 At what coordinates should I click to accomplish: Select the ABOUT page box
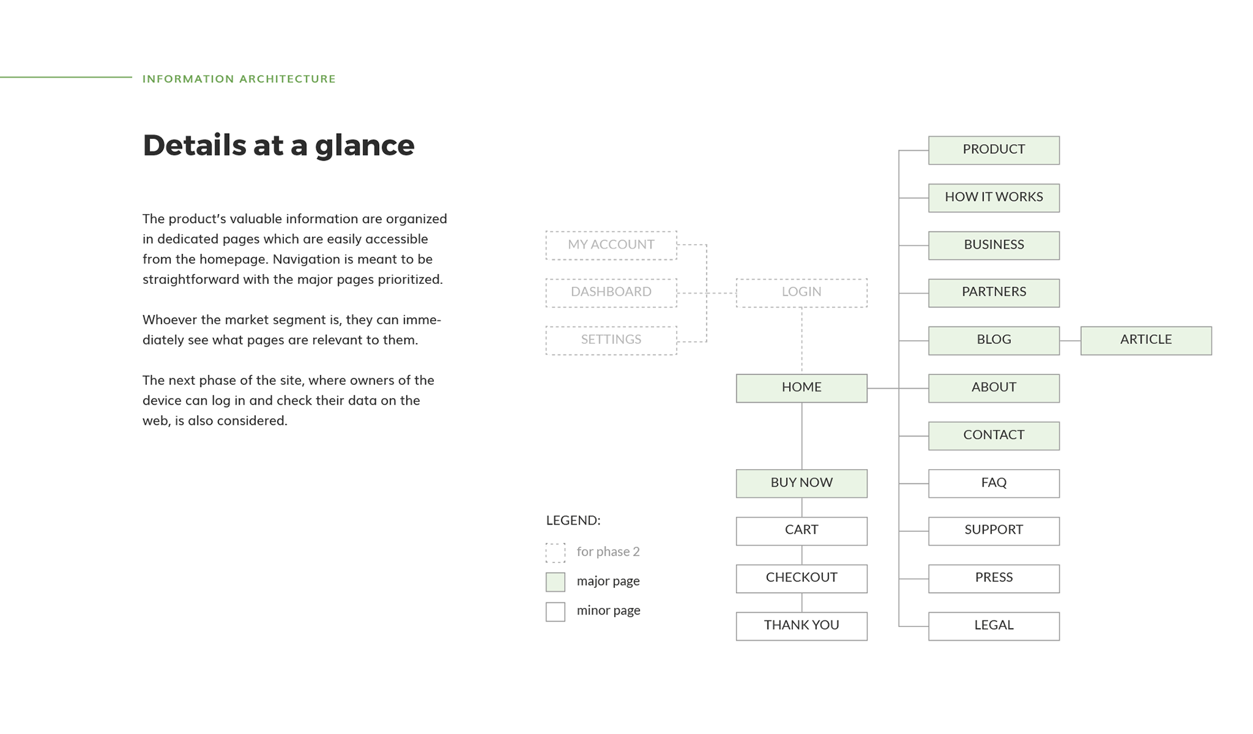[993, 388]
